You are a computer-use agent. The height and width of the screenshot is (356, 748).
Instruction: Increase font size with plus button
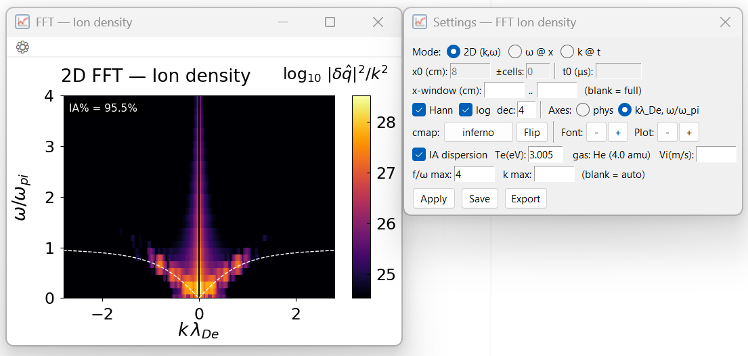[x=618, y=132]
